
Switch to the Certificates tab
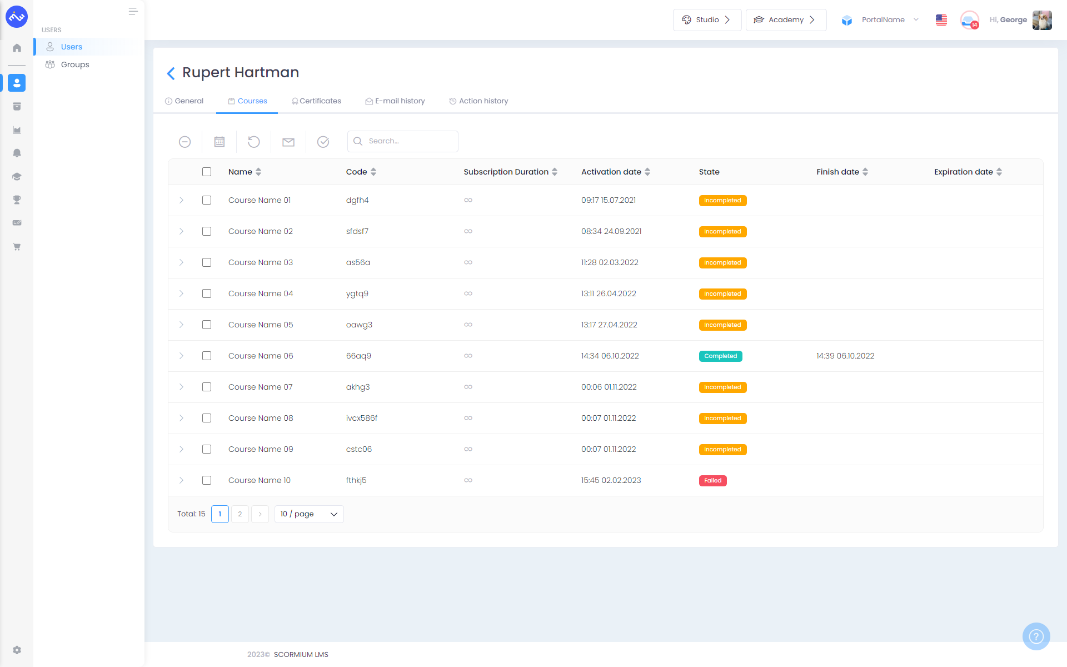(316, 101)
